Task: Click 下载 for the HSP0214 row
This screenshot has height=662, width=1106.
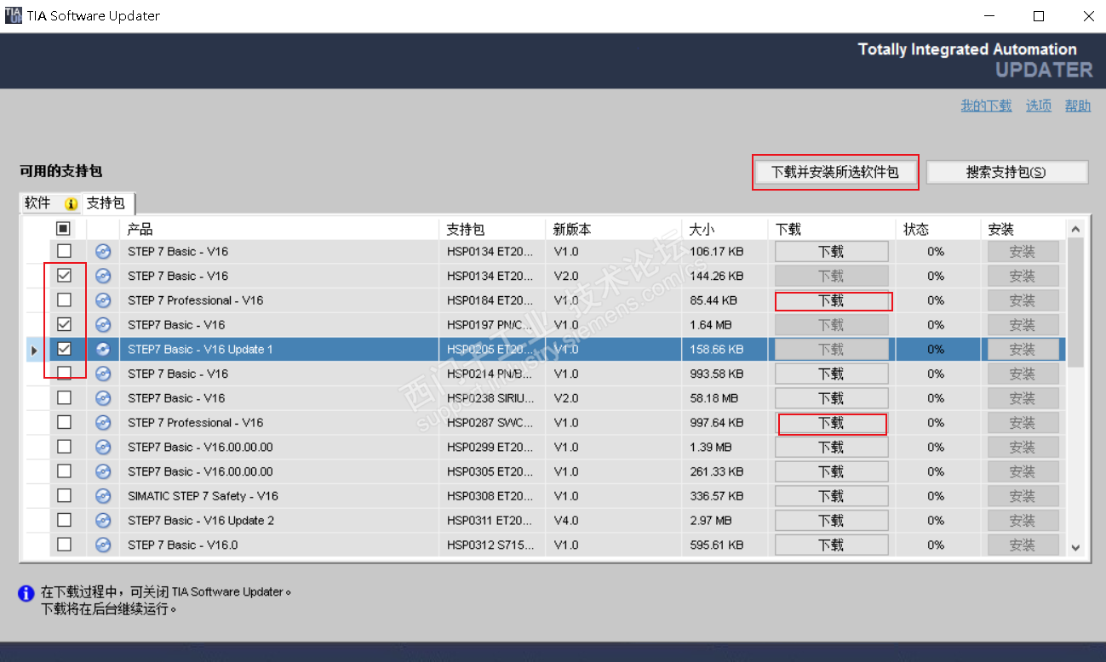Action: point(831,374)
